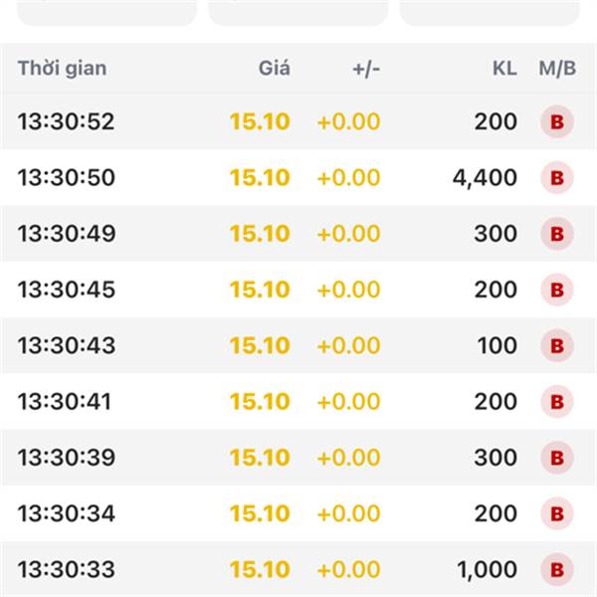Viewport: 597px width, 597px height.
Task: Click the +/- column header
Action: coord(366,69)
